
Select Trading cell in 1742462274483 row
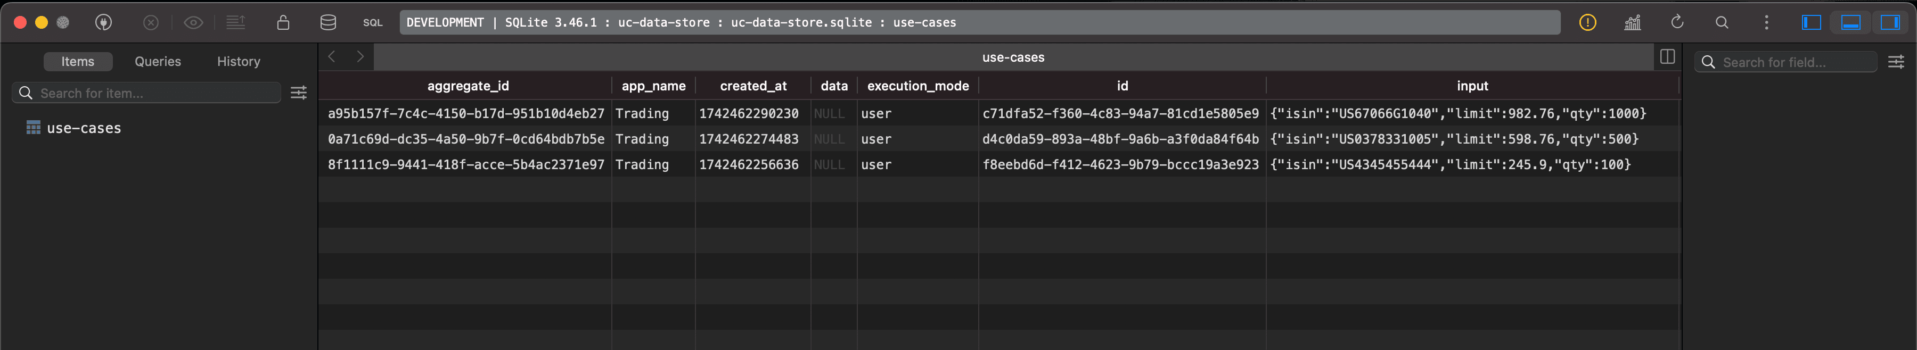click(653, 139)
